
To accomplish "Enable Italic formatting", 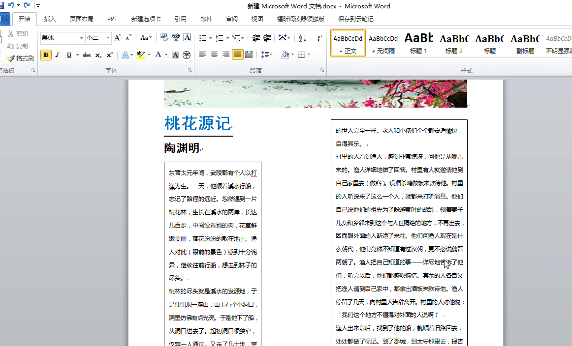I will click(x=57, y=55).
